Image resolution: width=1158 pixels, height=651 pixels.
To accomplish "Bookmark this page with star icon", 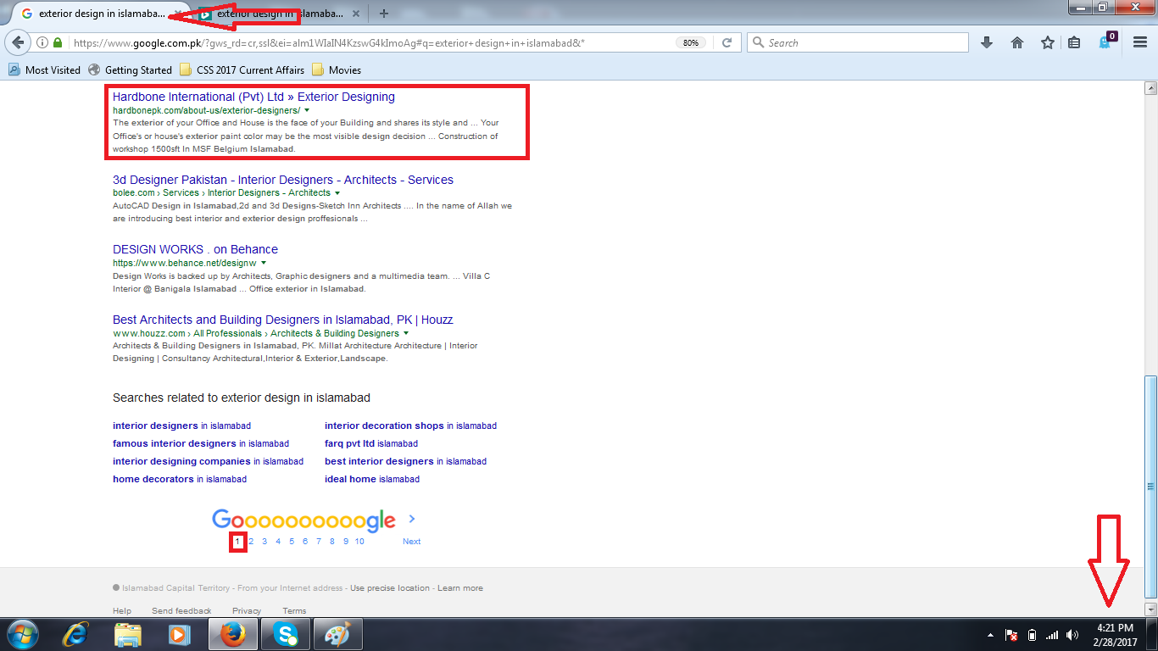I will (1048, 42).
